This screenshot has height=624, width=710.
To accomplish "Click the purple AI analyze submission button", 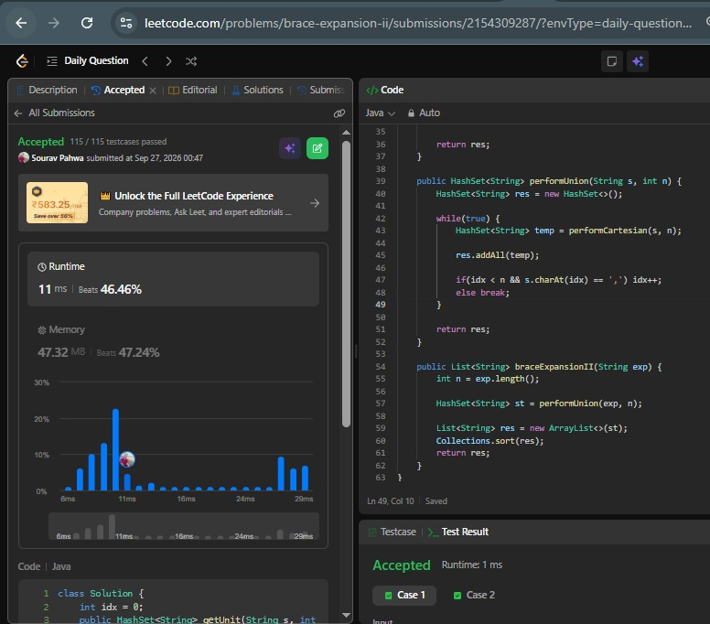I will [290, 148].
